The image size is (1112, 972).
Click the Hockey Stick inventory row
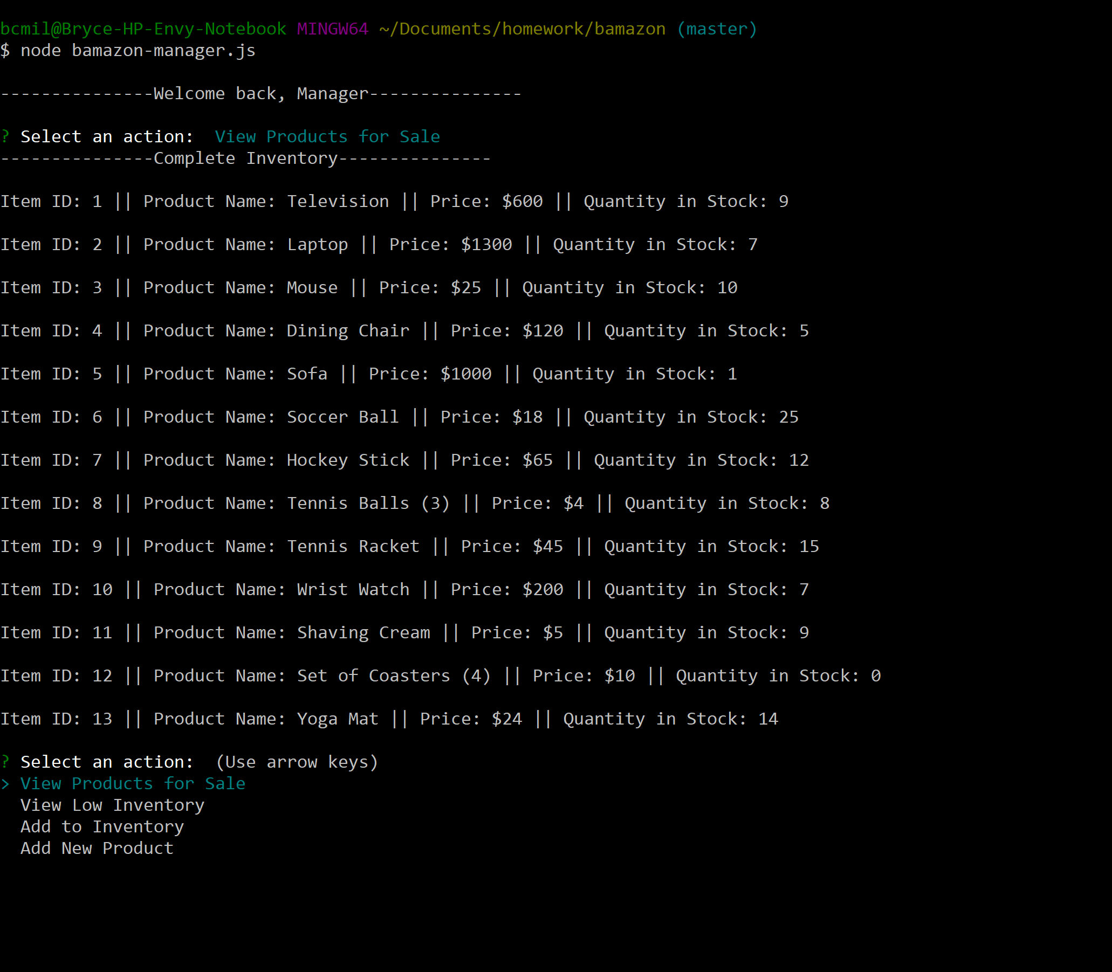[x=405, y=460]
